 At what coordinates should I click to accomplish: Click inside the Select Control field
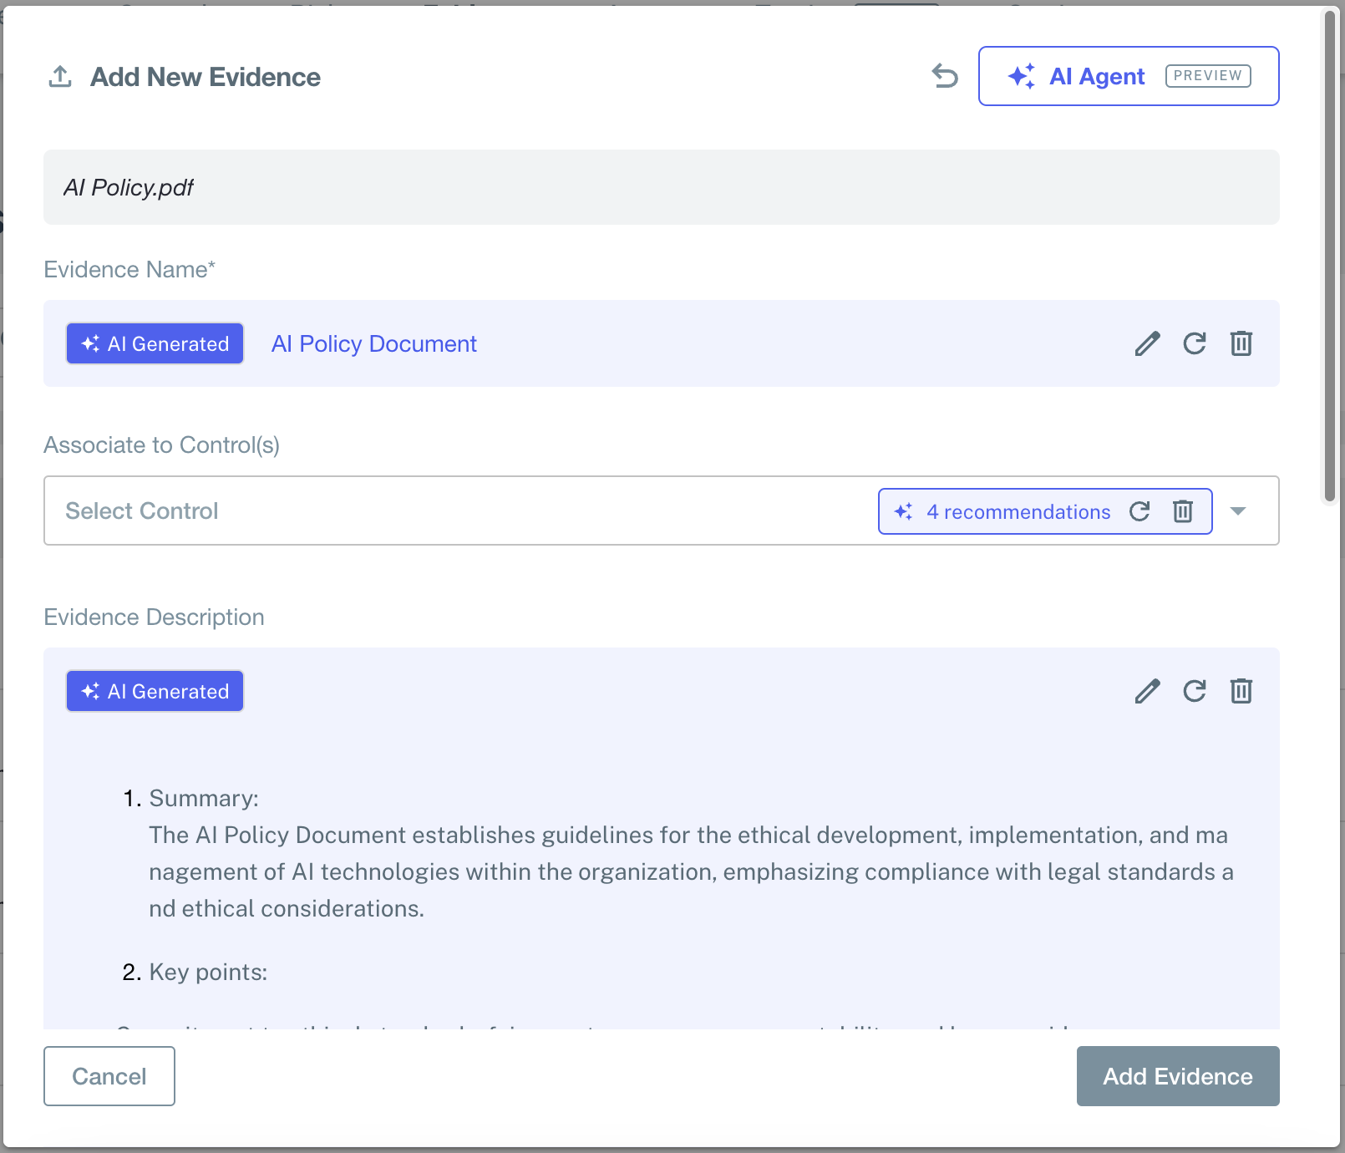(418, 511)
